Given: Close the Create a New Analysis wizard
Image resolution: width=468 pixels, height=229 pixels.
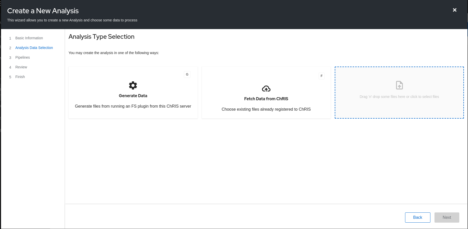Looking at the screenshot, I should [x=455, y=10].
